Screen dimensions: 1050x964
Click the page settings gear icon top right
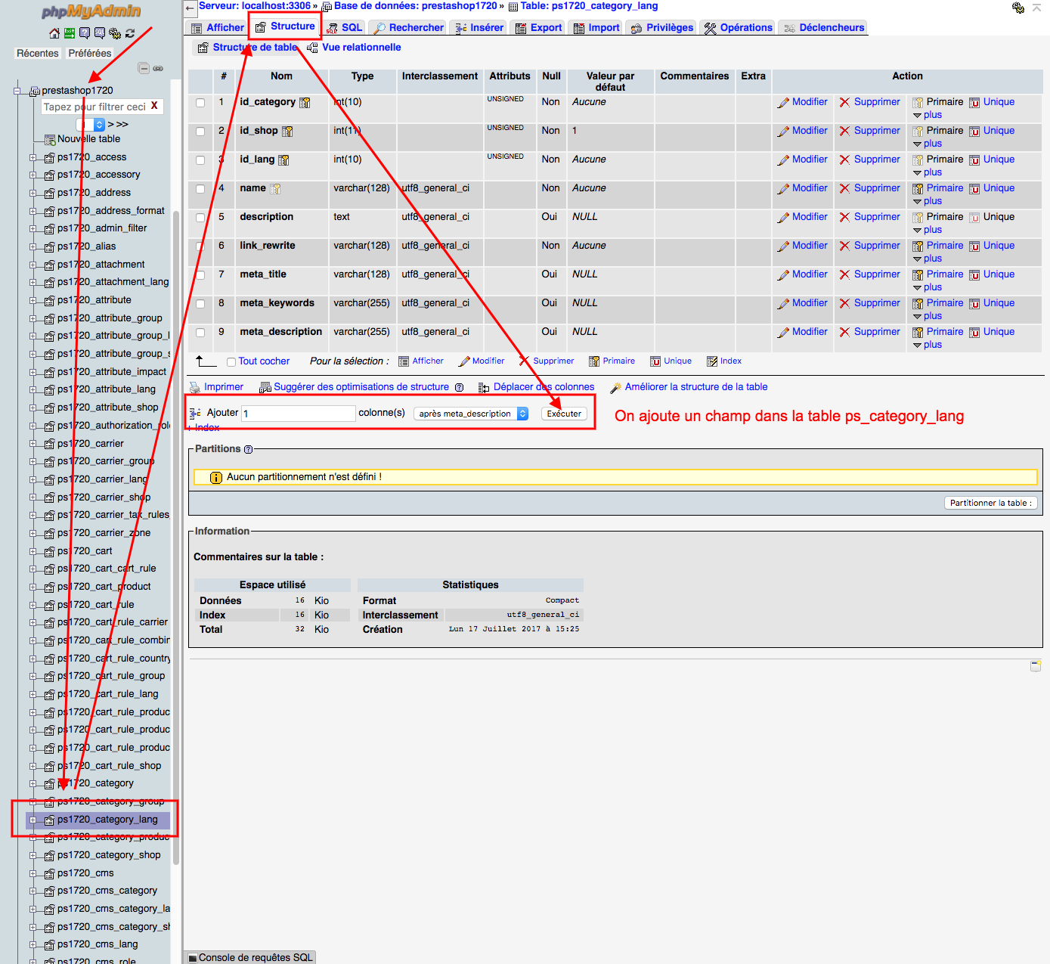(x=1017, y=8)
